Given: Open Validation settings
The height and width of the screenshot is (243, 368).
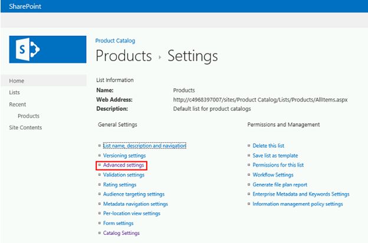Looking at the screenshot, I should point(124,175).
